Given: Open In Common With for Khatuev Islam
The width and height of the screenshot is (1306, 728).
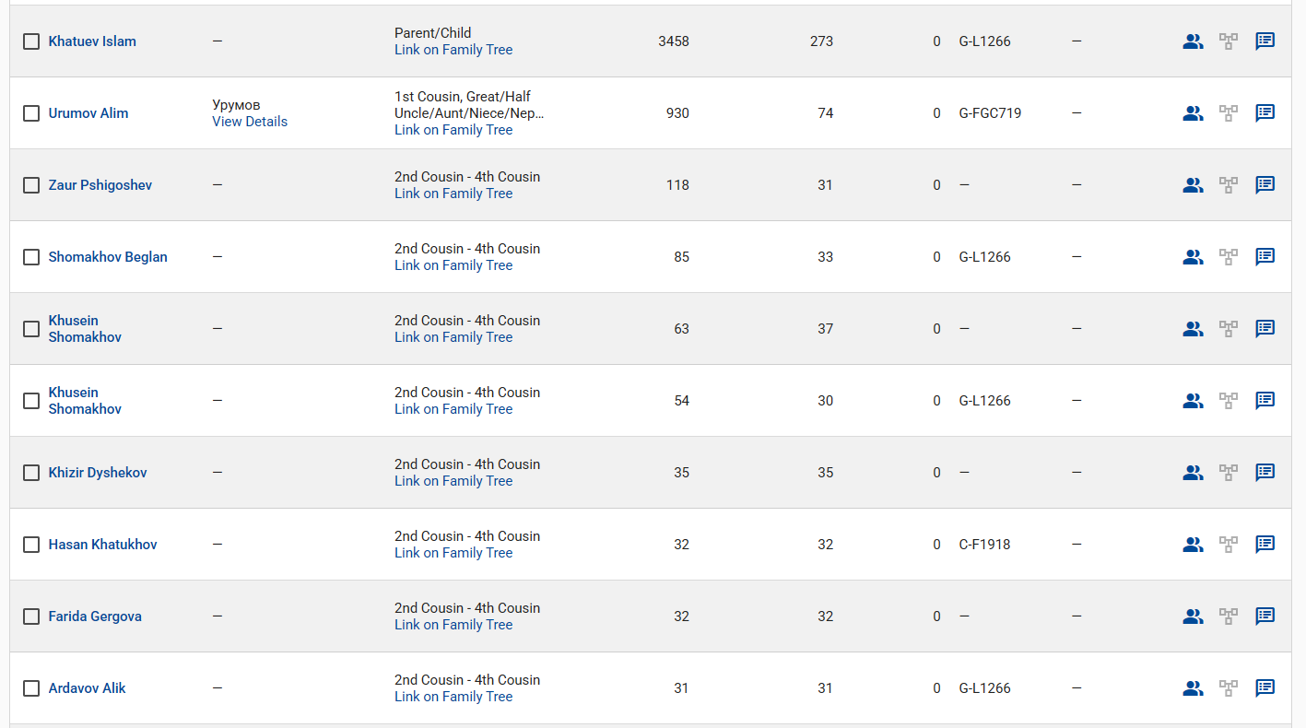Looking at the screenshot, I should pyautogui.click(x=1193, y=41).
